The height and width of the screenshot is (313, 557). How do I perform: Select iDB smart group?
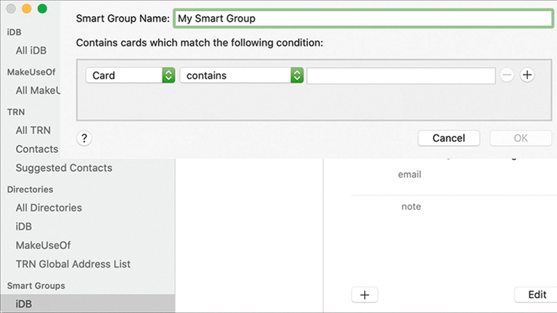pyautogui.click(x=24, y=304)
